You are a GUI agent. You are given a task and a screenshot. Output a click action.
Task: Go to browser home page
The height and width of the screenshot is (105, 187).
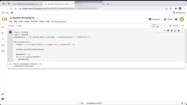pyautogui.click(x=15, y=8)
